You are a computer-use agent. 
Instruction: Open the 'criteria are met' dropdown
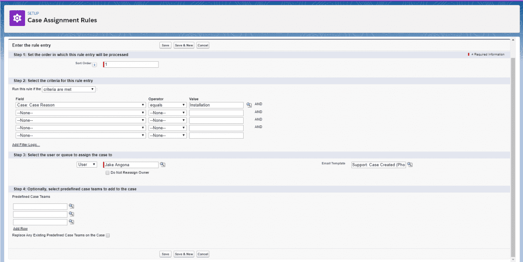pyautogui.click(x=68, y=89)
